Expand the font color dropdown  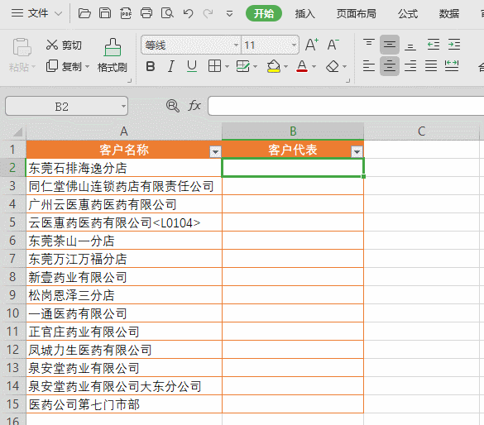click(x=314, y=66)
